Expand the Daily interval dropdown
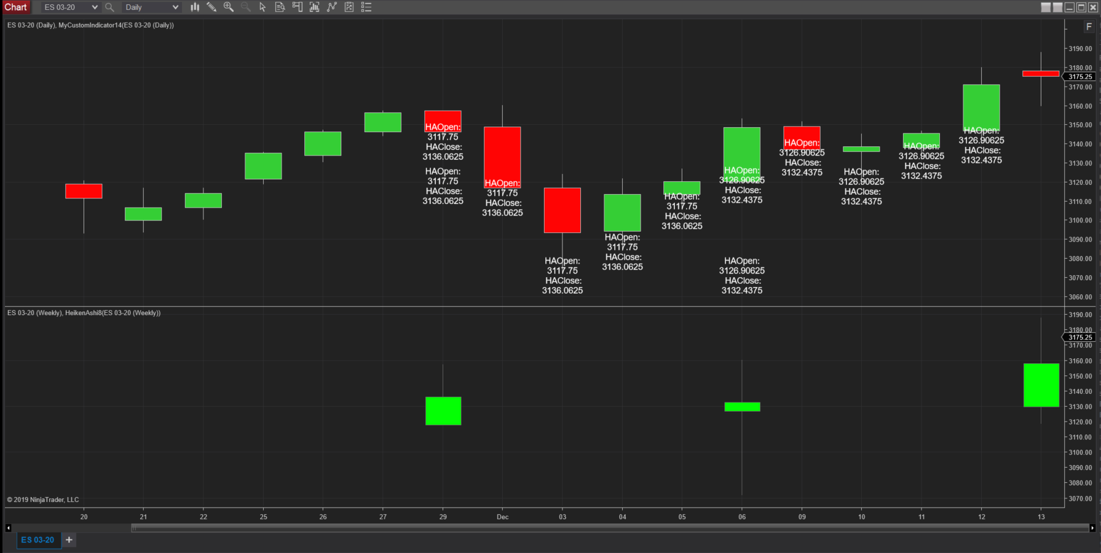 (x=151, y=7)
